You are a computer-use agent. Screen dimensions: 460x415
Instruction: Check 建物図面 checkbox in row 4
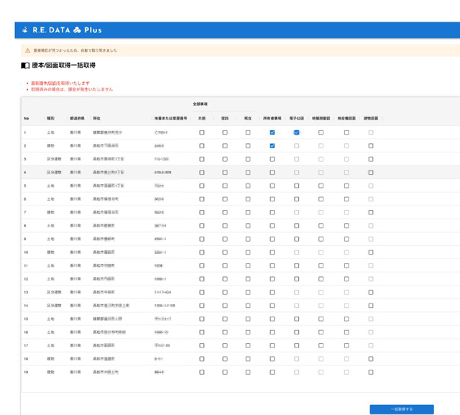pos(371,173)
